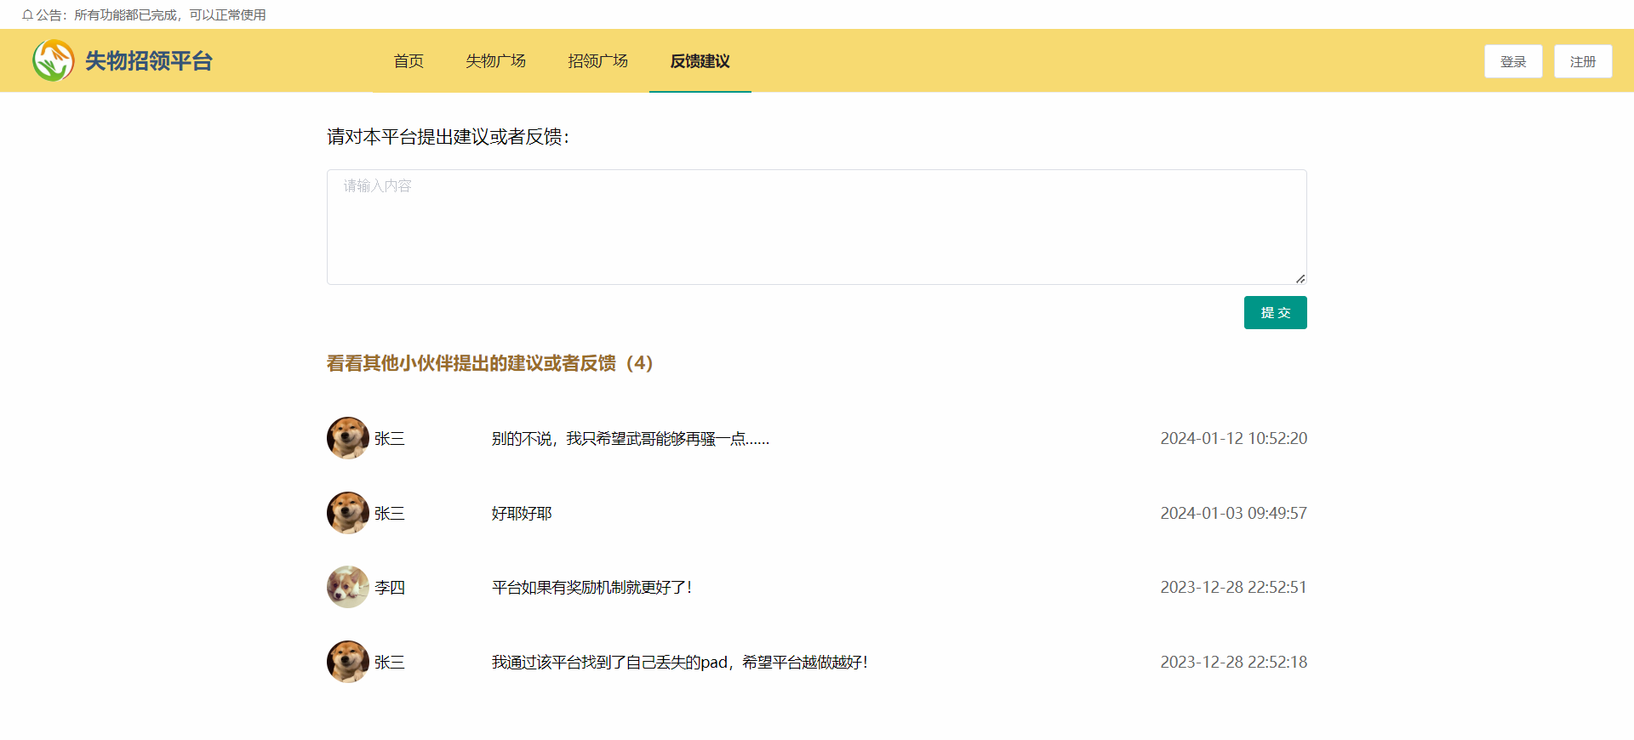
Task: Click the heading 看看其他小伙伴提出的建议或者反馈 (4)
Action: point(490,363)
